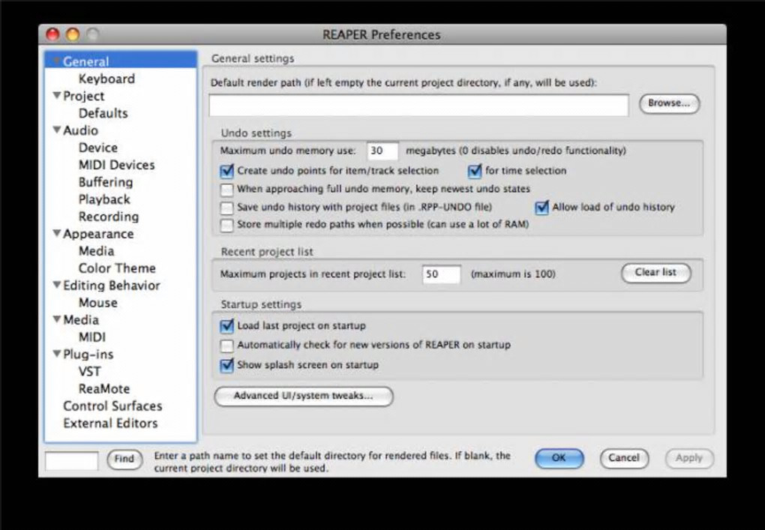765x530 pixels.
Task: Open the Recording preferences page
Action: point(109,217)
